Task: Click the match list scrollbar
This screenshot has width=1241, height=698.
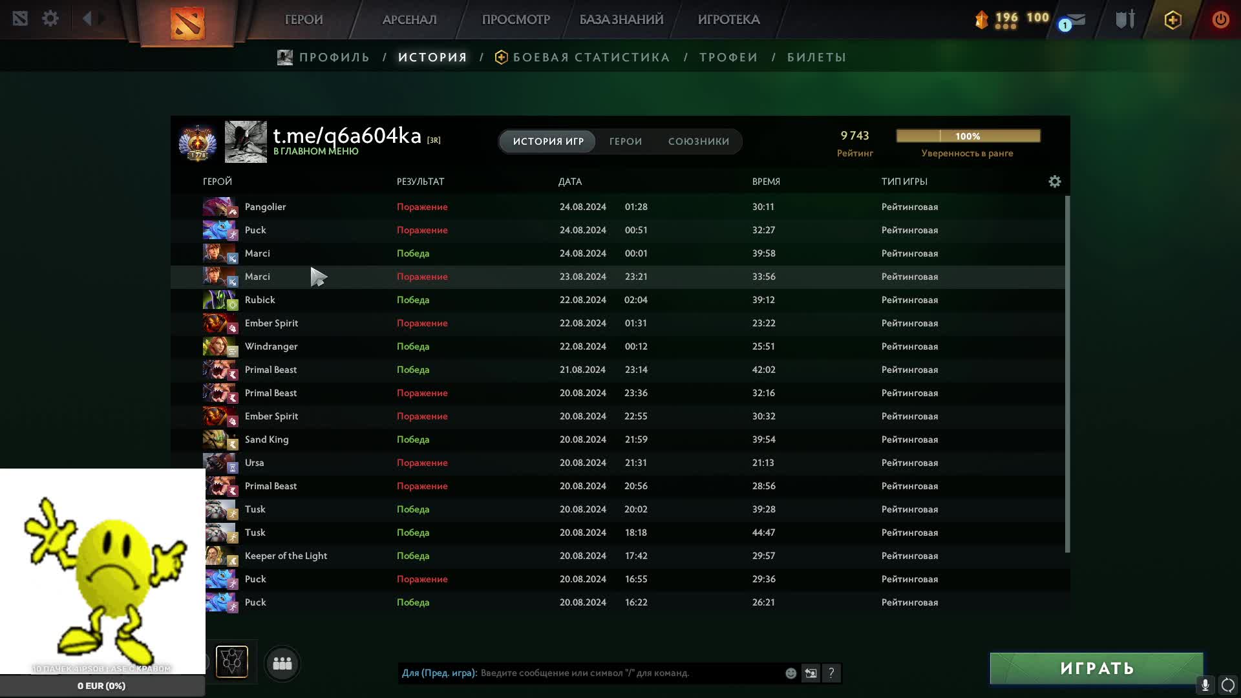Action: (x=1067, y=374)
